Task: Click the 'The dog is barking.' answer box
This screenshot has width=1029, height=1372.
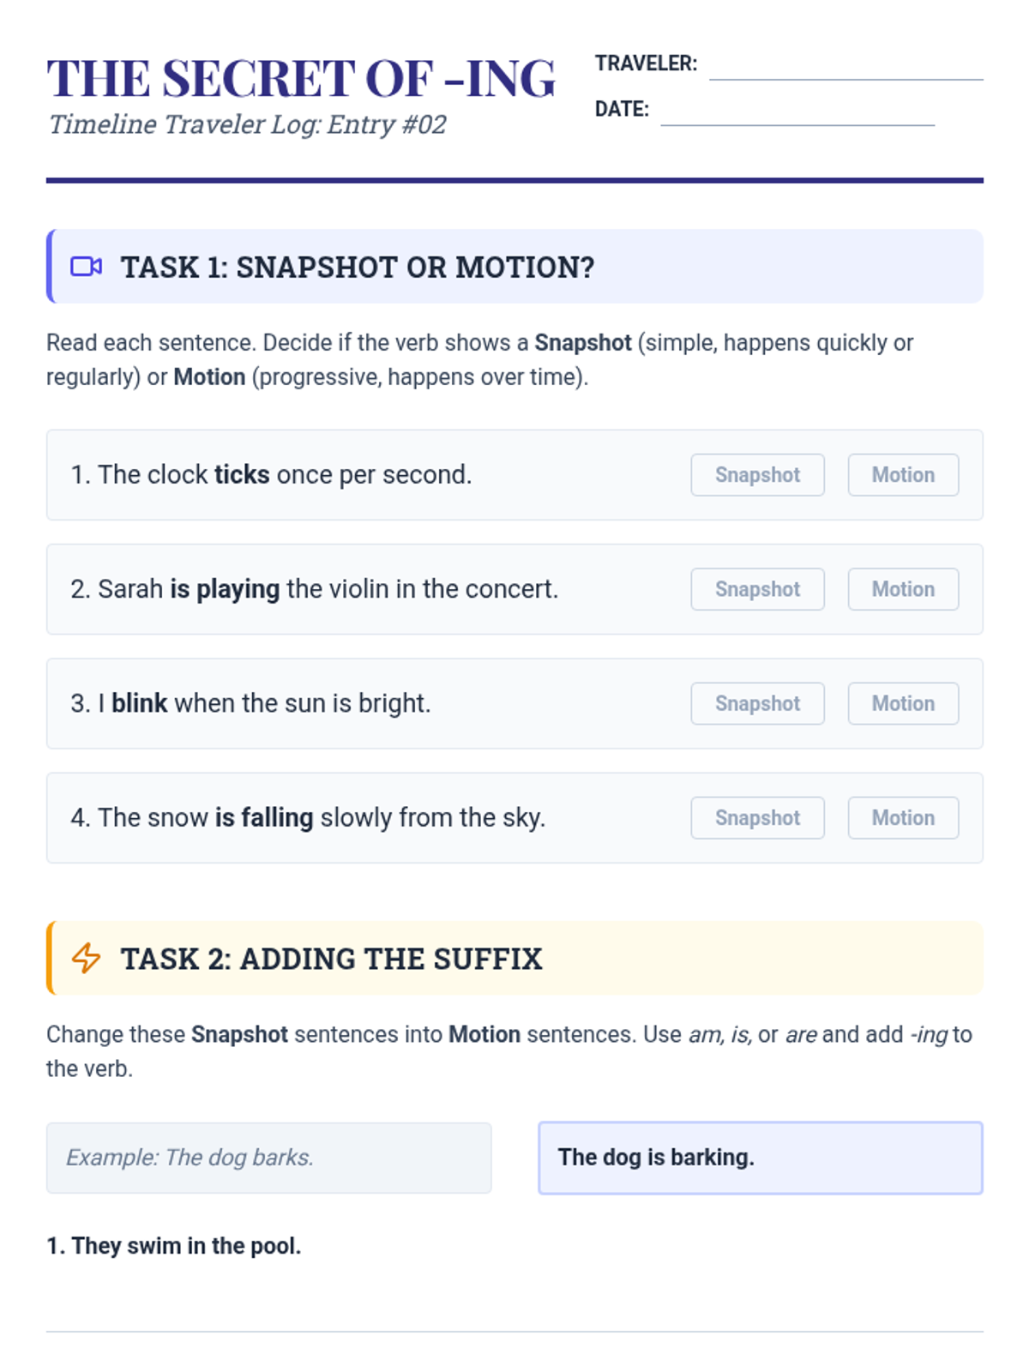Action: click(761, 1158)
